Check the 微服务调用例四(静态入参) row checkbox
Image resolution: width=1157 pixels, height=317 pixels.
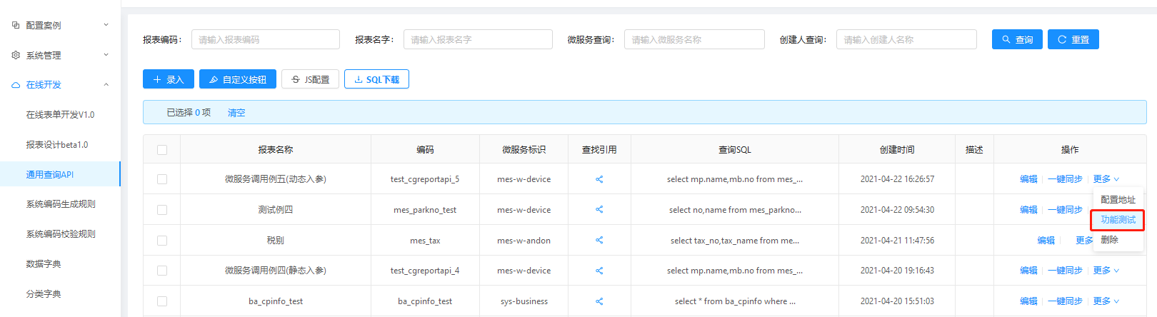(162, 271)
